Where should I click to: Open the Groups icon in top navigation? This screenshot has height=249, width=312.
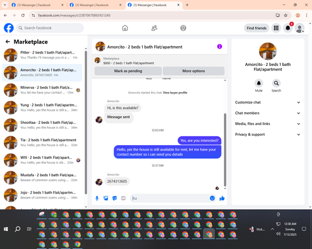(183, 28)
